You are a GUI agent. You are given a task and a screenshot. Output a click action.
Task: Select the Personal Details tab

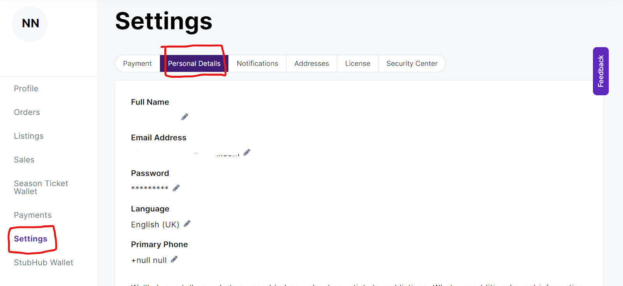[x=194, y=64]
